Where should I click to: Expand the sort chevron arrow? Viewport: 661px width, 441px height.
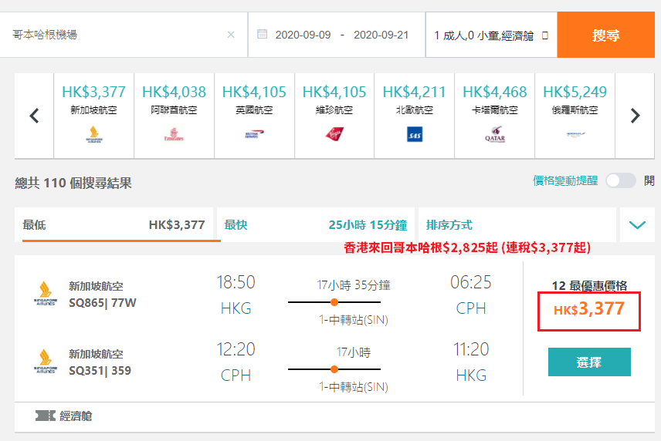(x=637, y=224)
